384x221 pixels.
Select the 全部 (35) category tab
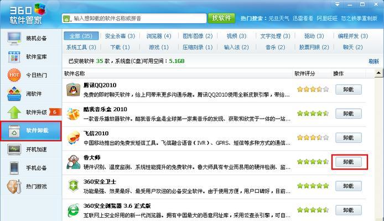point(81,36)
